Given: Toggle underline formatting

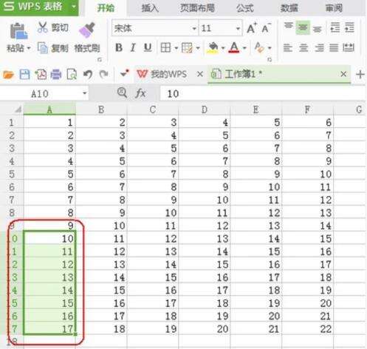Looking at the screenshot, I should [x=148, y=47].
